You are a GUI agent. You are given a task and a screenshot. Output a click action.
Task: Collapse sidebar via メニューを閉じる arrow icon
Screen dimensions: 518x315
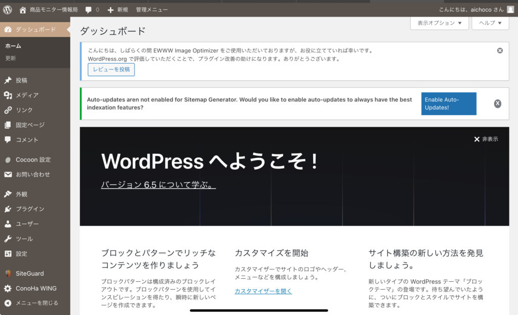pyautogui.click(x=8, y=303)
